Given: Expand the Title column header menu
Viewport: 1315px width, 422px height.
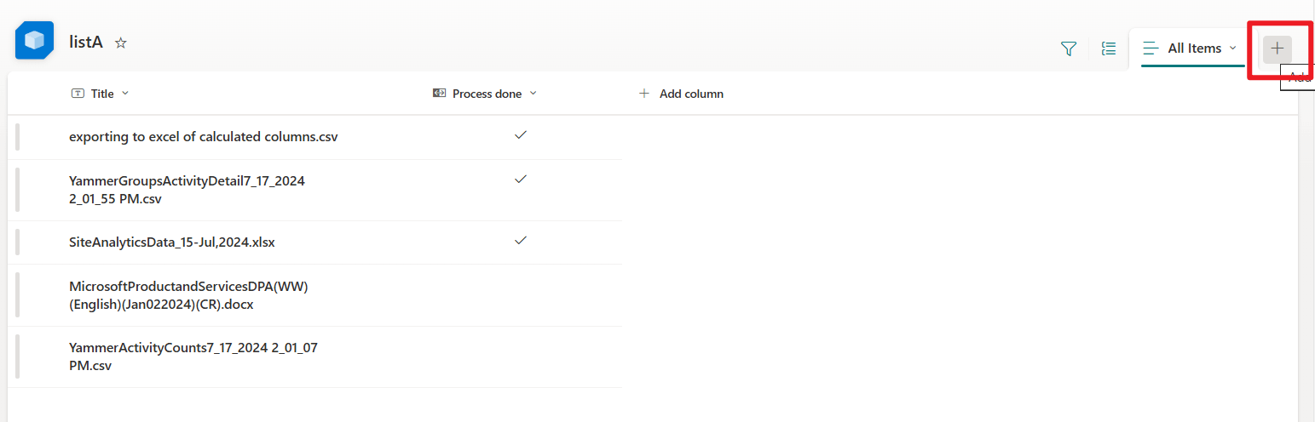Looking at the screenshot, I should [x=125, y=93].
